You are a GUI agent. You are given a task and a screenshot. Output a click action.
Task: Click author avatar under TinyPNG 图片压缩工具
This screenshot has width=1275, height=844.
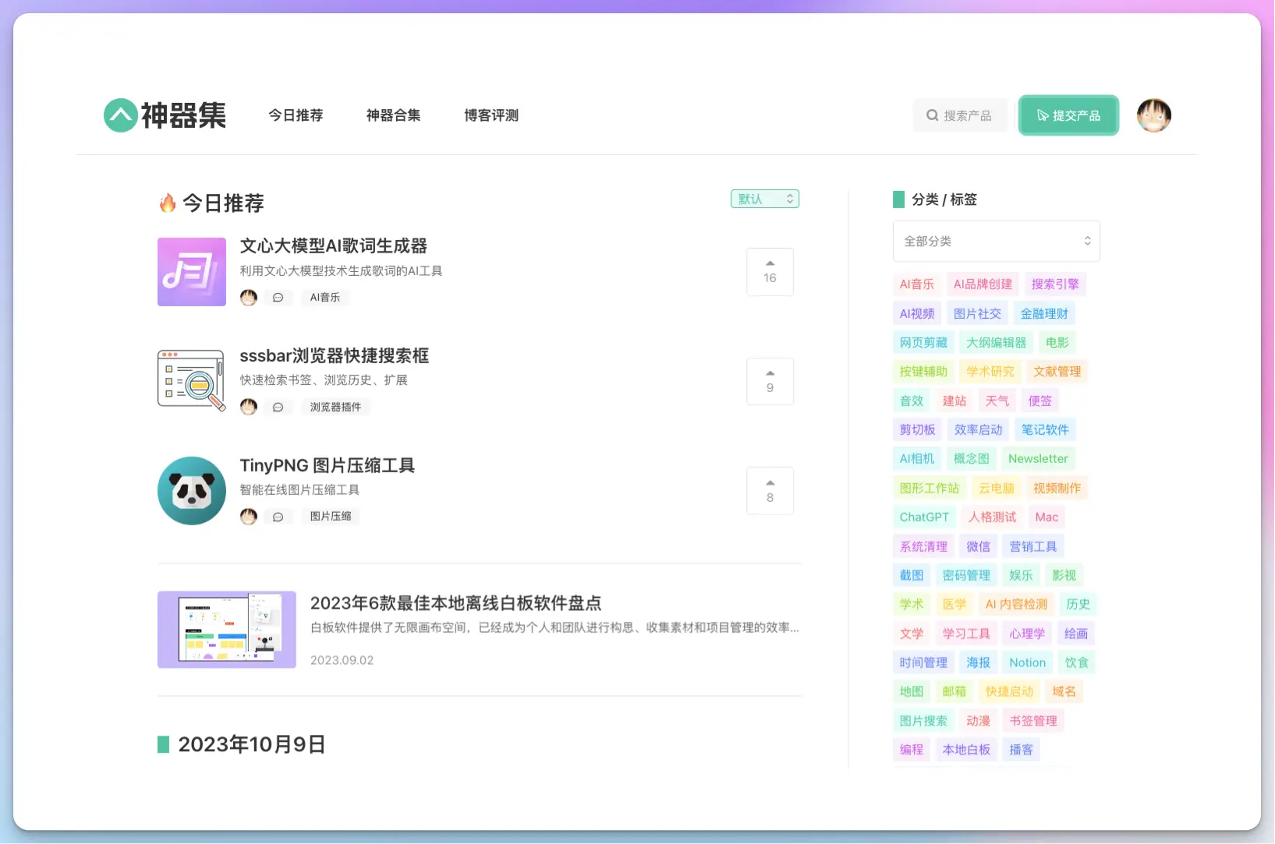point(249,517)
